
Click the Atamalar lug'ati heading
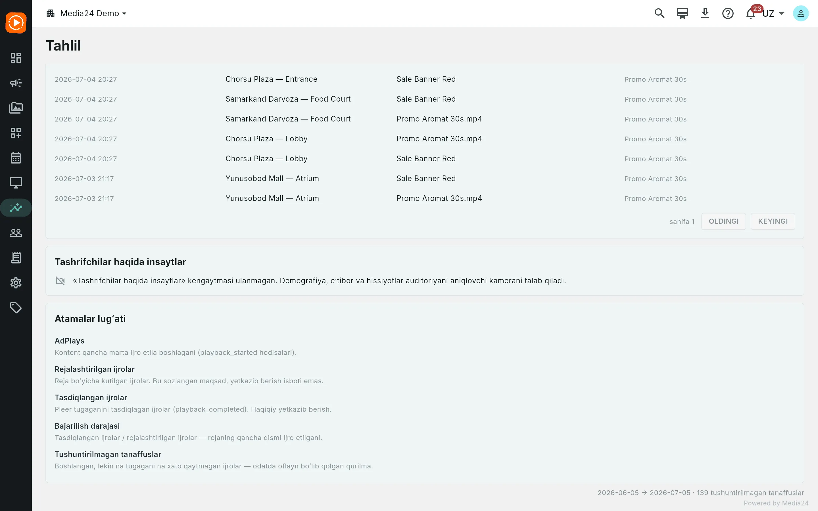90,319
